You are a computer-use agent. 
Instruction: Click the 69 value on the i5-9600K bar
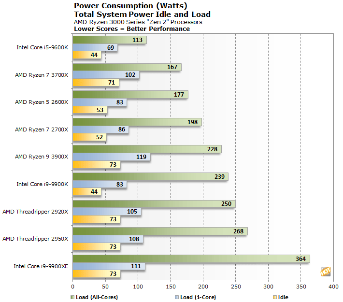coord(111,48)
